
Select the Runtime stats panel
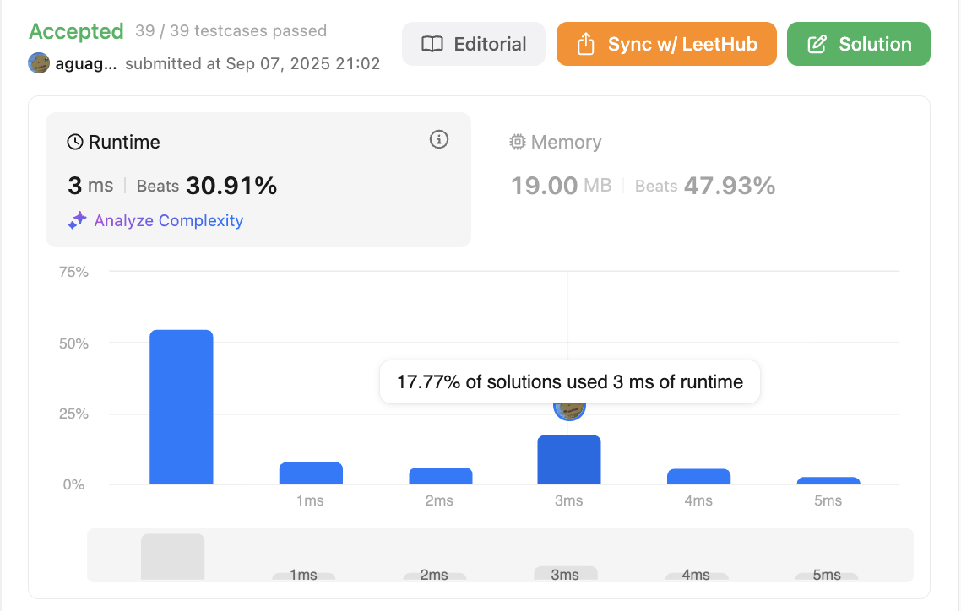[258, 180]
